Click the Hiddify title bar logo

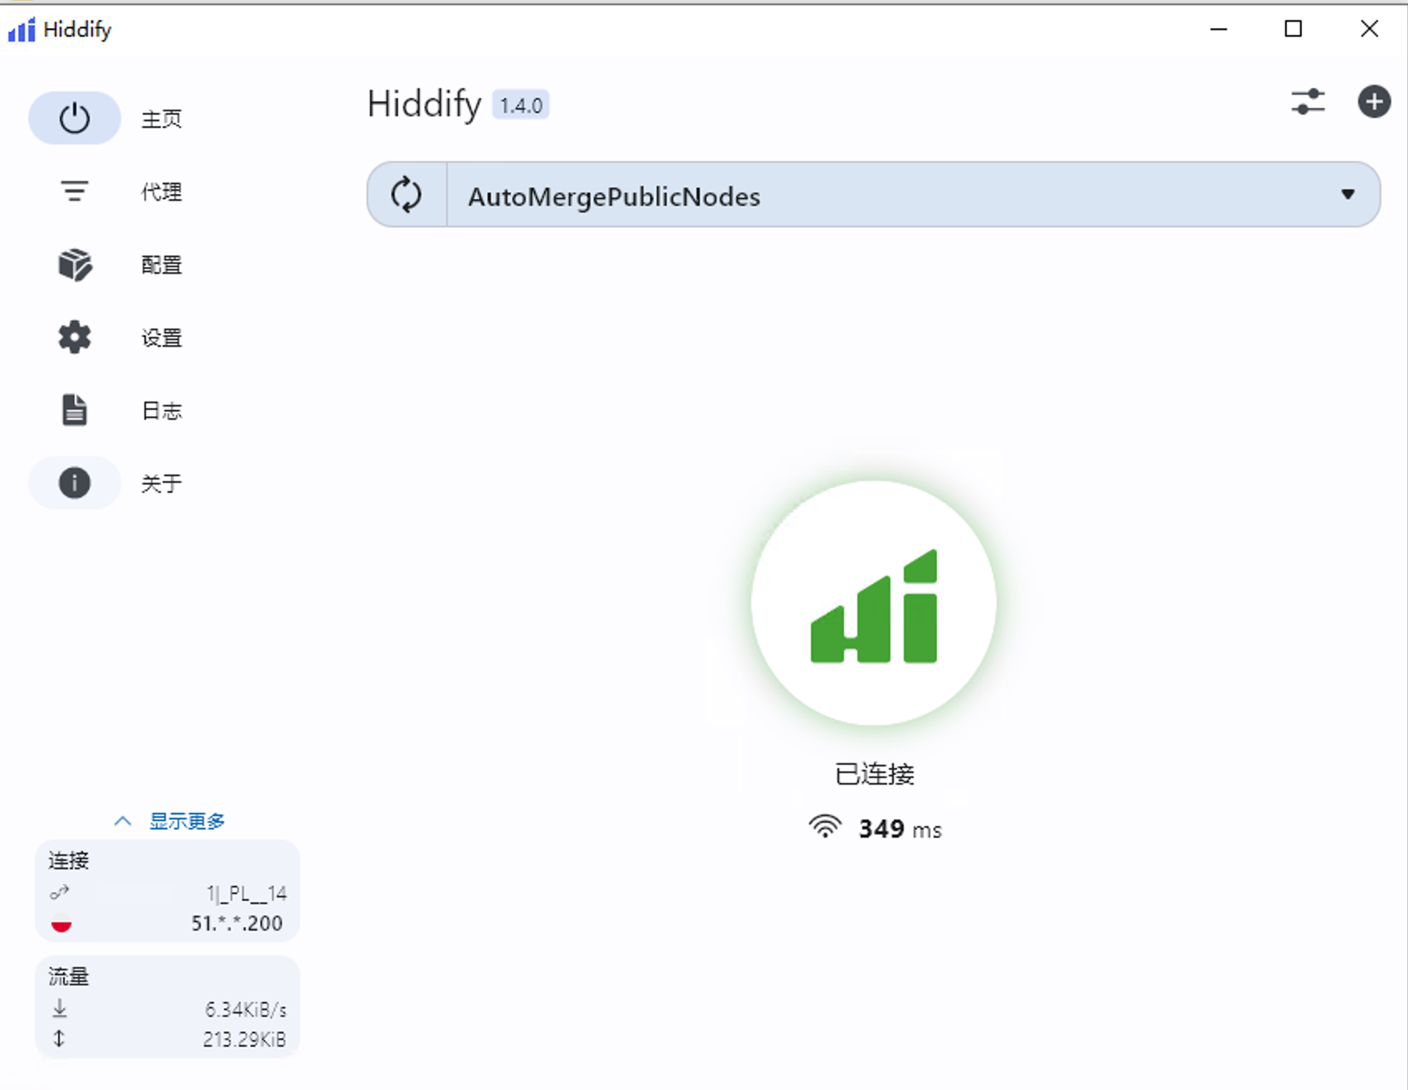point(22,30)
